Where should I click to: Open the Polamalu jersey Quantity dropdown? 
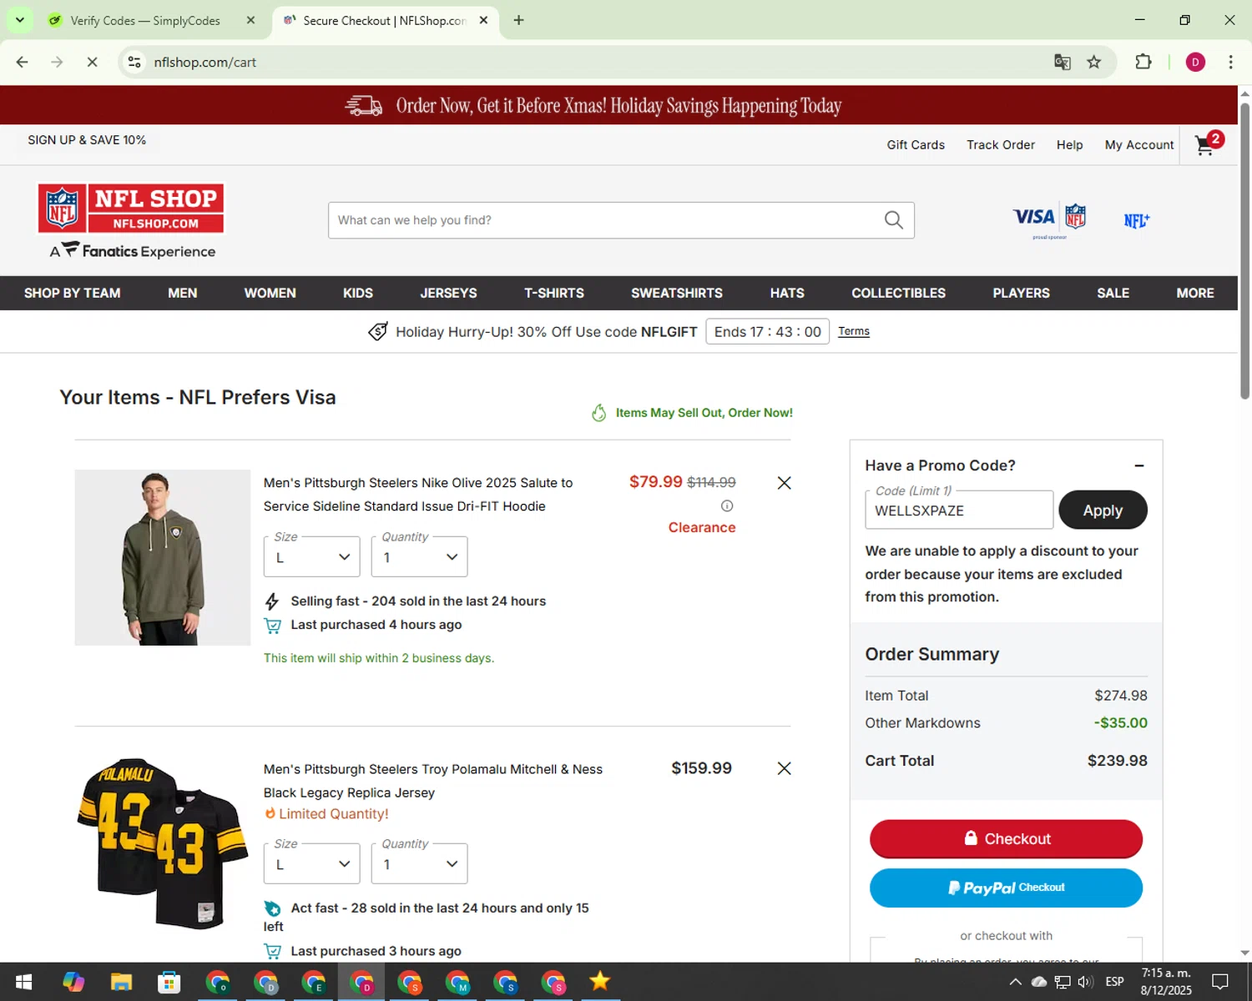pos(419,863)
